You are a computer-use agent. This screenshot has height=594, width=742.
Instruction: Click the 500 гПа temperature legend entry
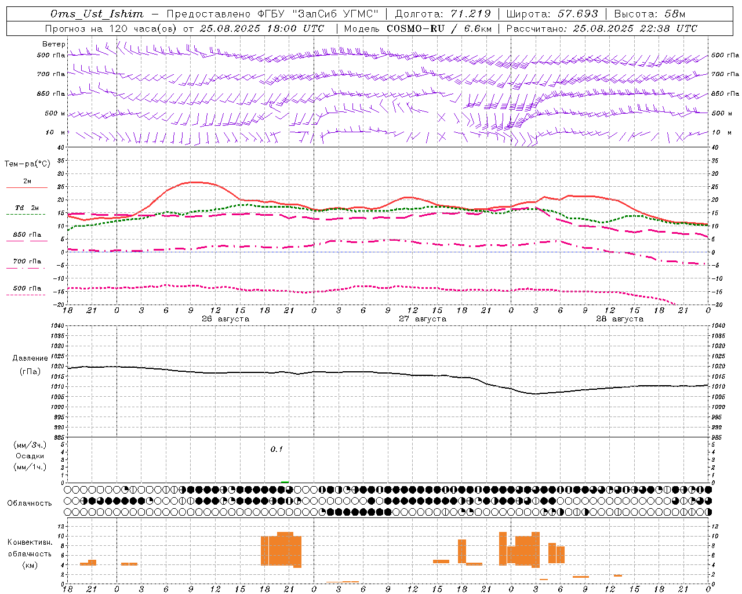click(x=27, y=288)
